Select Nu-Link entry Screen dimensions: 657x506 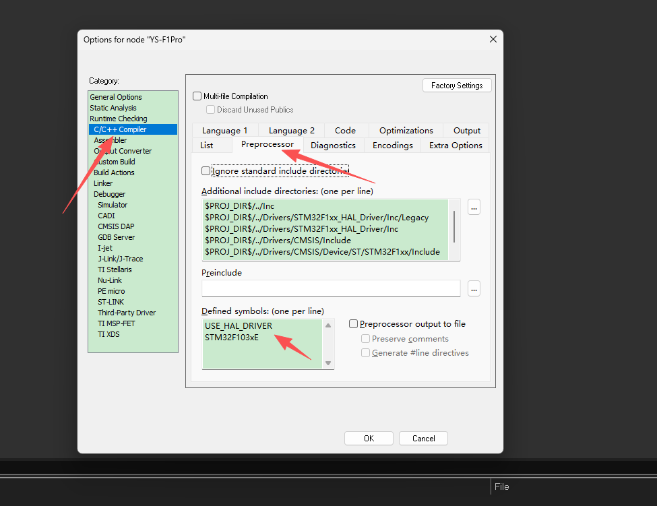click(x=133, y=281)
